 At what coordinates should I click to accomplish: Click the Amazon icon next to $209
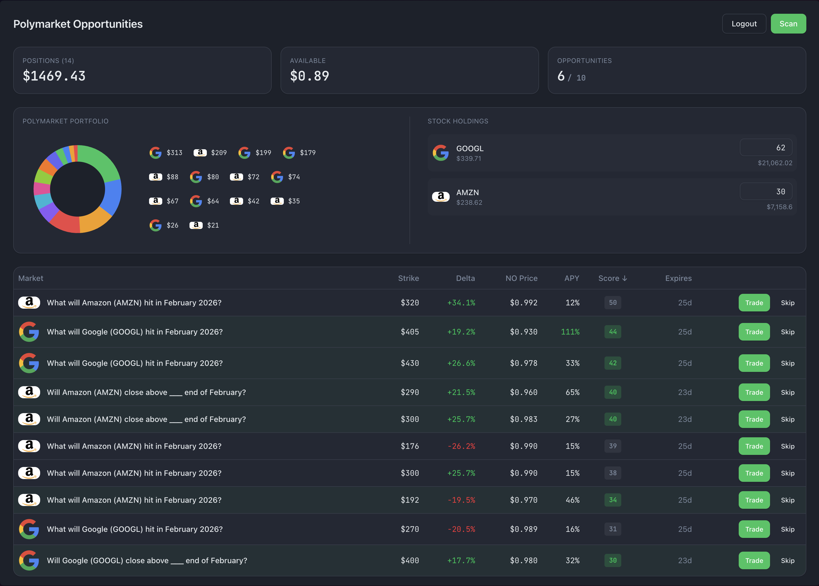click(200, 153)
